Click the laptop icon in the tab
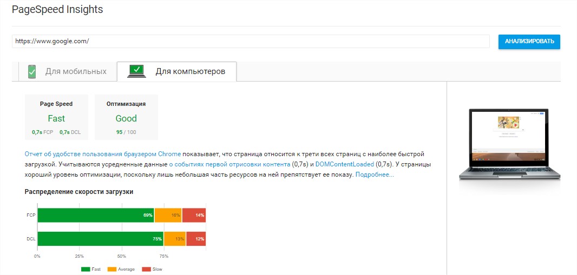The width and height of the screenshot is (577, 275). [x=137, y=71]
